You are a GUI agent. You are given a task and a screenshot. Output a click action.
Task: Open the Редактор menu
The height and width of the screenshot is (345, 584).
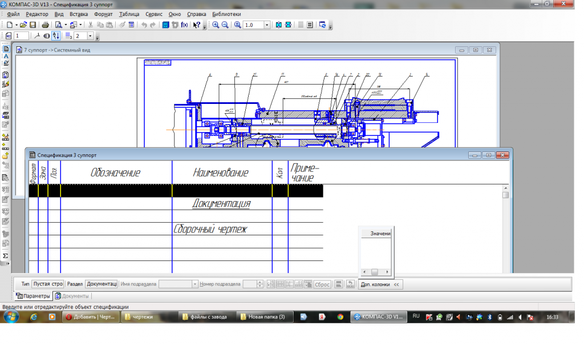[37, 14]
